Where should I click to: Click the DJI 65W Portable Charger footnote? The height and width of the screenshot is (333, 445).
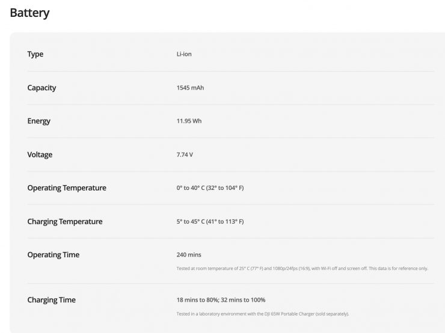coord(262,314)
